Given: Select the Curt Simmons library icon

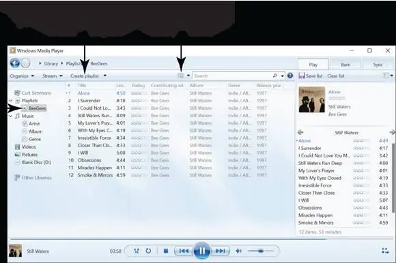Looking at the screenshot, I should [17, 93].
